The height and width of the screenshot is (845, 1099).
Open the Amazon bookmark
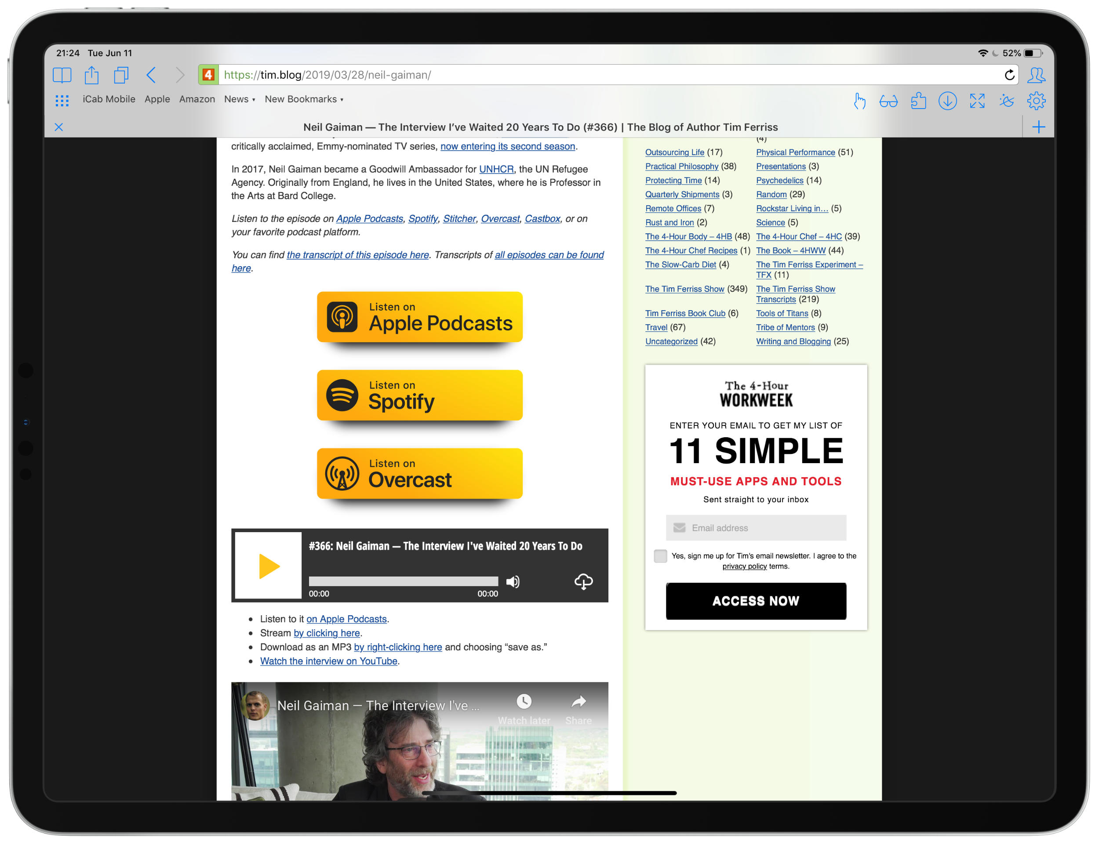pos(197,100)
